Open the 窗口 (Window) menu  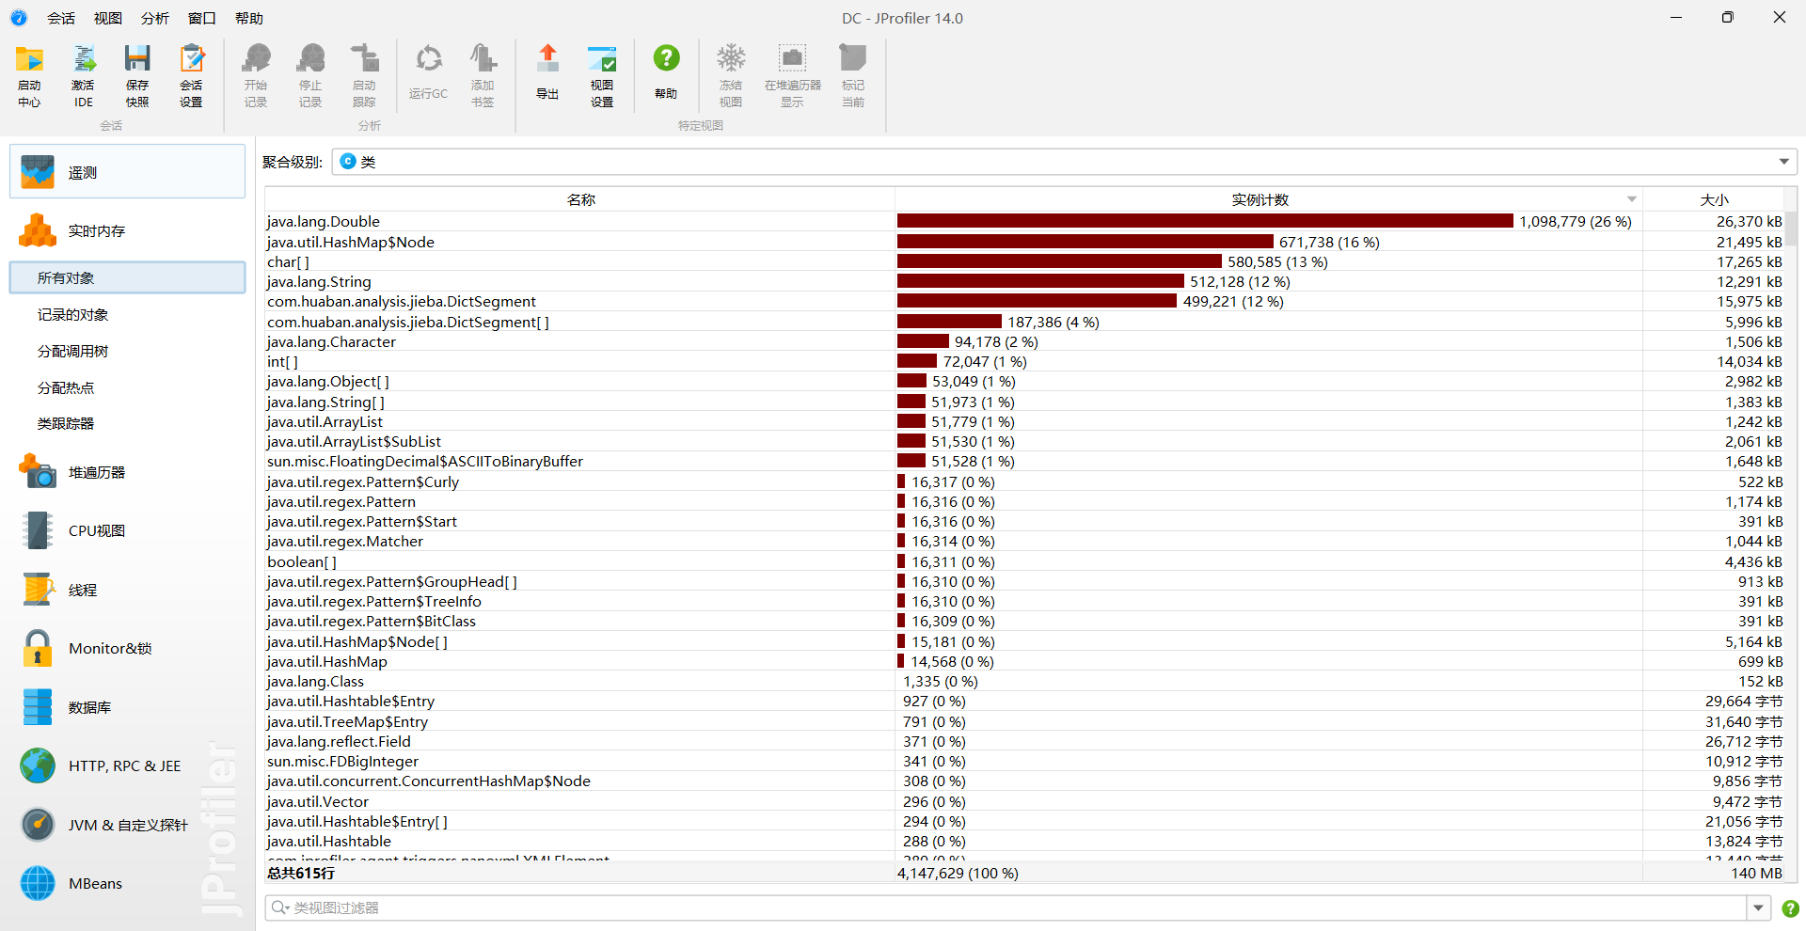[202, 18]
